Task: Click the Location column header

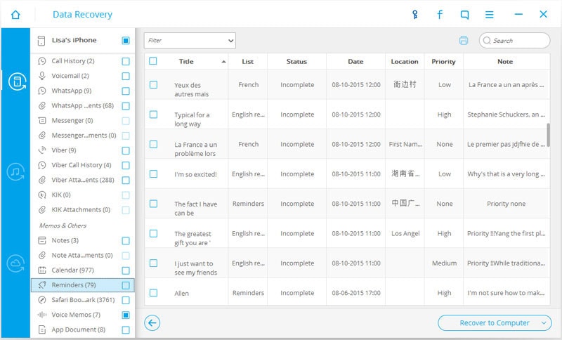Action: tap(405, 62)
